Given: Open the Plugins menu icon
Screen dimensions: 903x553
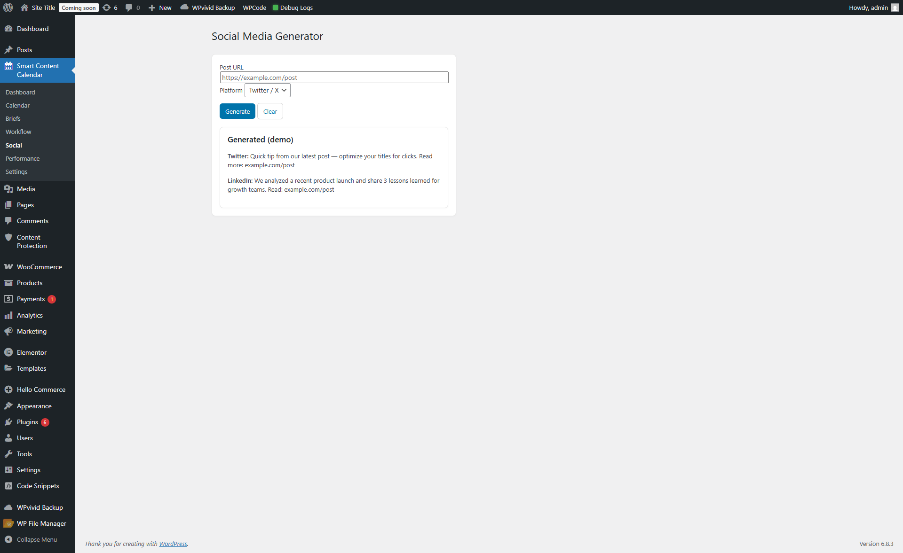Looking at the screenshot, I should point(8,422).
